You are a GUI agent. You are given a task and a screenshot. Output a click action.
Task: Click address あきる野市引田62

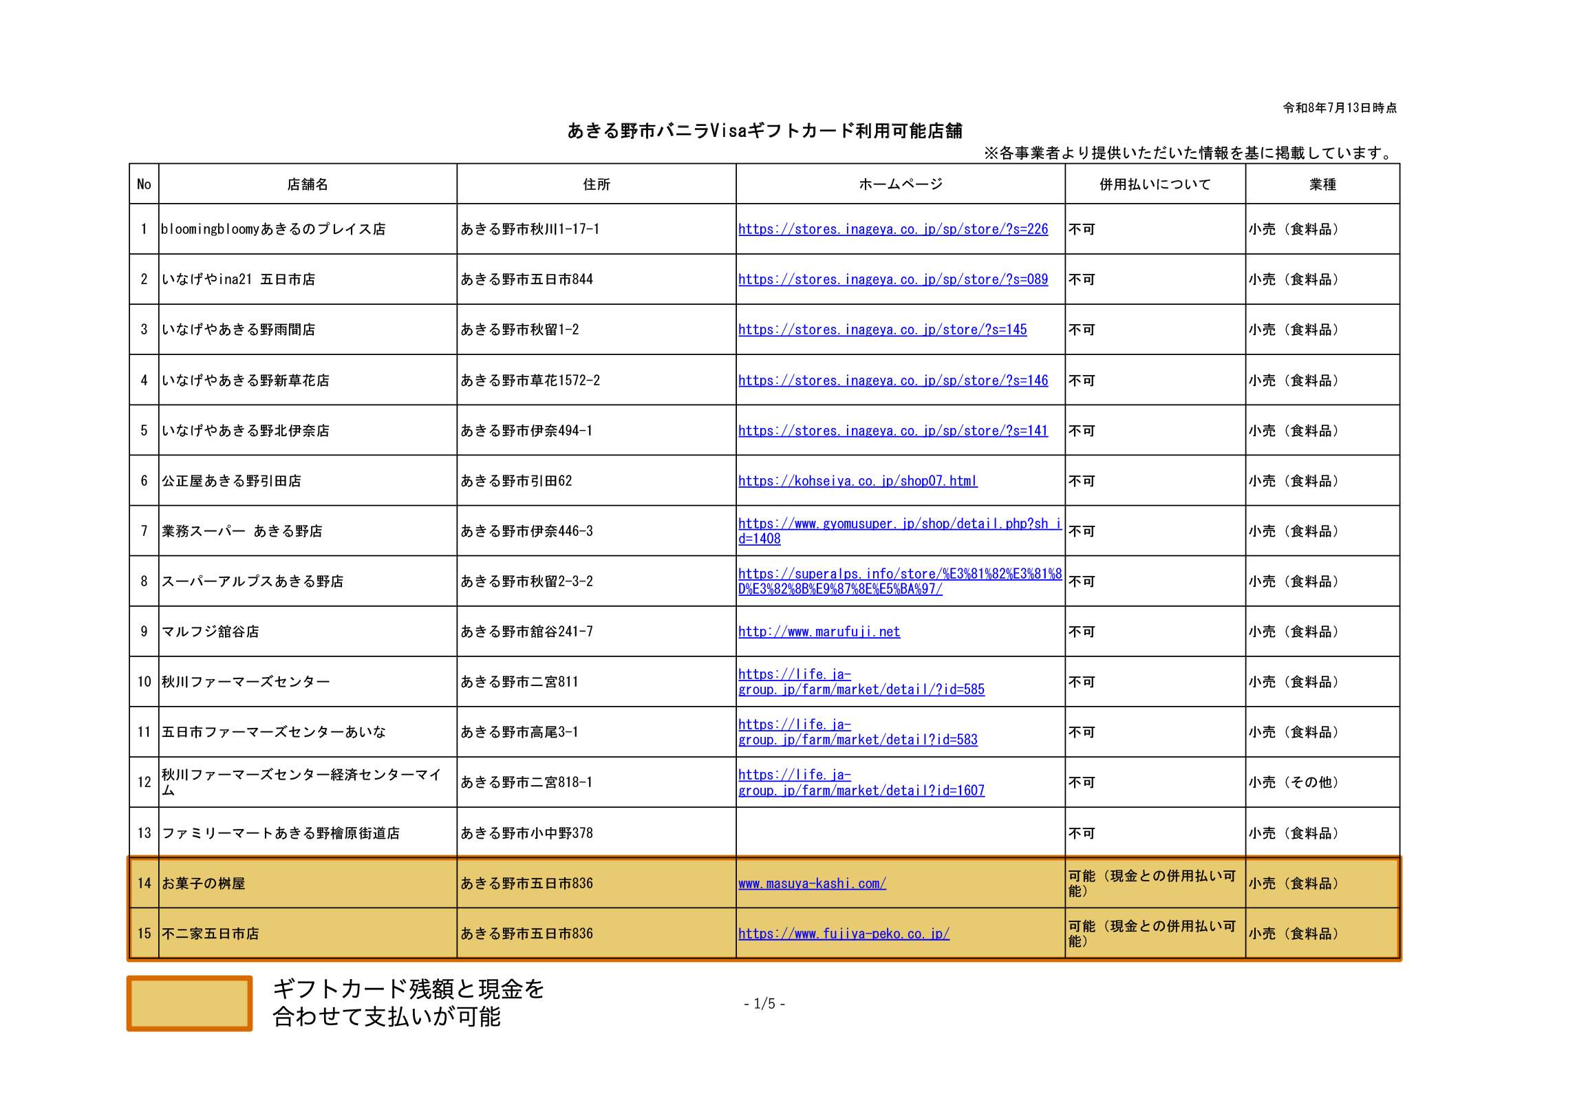(x=516, y=481)
